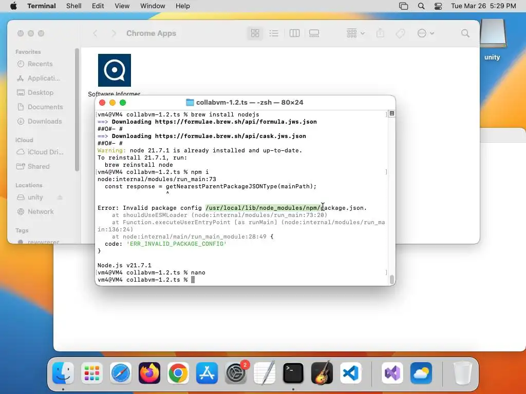The height and width of the screenshot is (394, 526).
Task: Click the ERR_INVALID_PACKAGE_CONFIG error code text
Action: 177,244
